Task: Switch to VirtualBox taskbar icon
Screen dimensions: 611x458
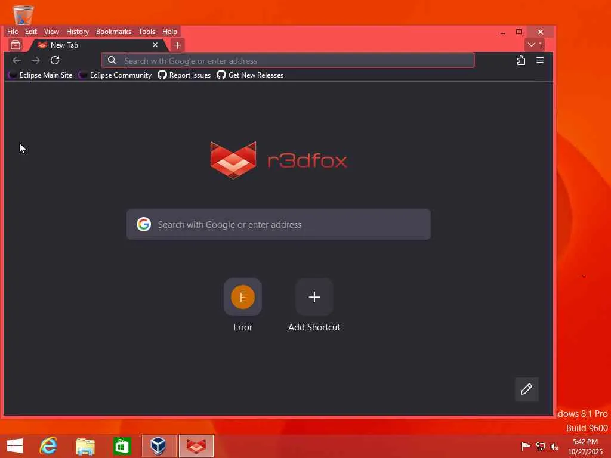Action: (x=159, y=446)
